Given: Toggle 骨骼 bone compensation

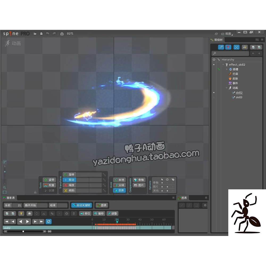Looking at the screenshot, I should pyautogui.click(x=139, y=180).
